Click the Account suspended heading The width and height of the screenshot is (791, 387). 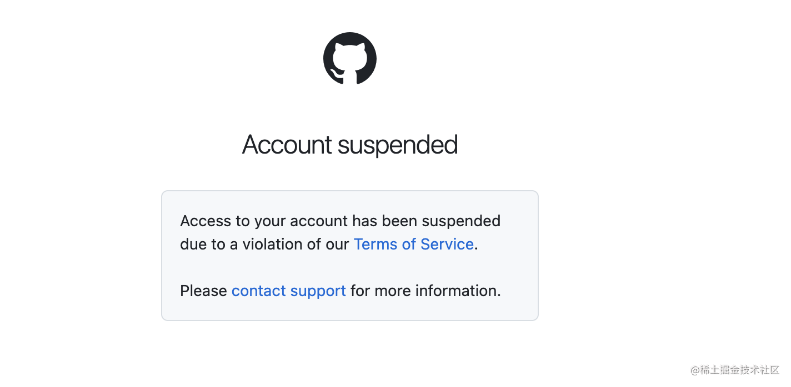pyautogui.click(x=350, y=145)
